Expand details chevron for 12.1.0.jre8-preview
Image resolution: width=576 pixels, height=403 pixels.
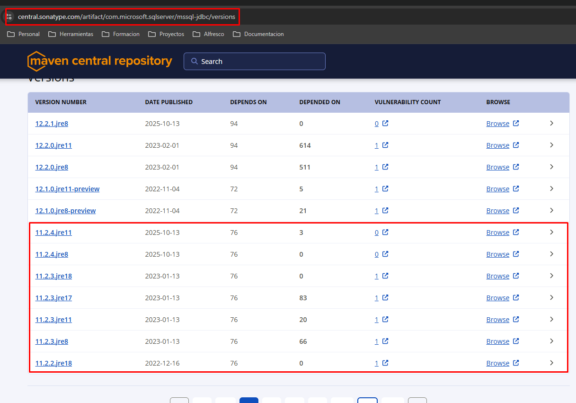(x=551, y=210)
